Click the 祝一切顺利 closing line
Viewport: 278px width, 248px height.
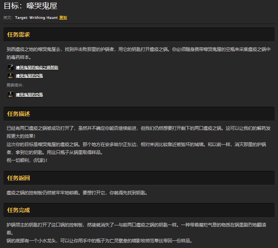click(27, 160)
